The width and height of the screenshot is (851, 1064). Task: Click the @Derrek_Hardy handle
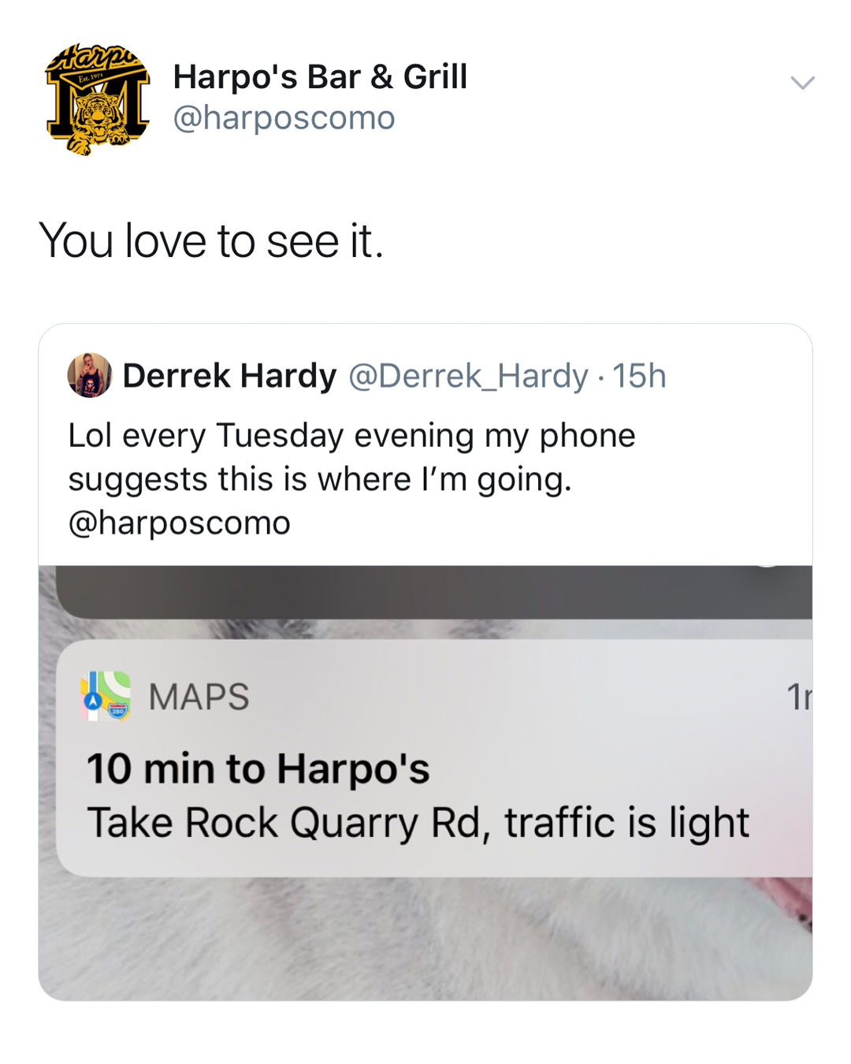pyautogui.click(x=468, y=376)
